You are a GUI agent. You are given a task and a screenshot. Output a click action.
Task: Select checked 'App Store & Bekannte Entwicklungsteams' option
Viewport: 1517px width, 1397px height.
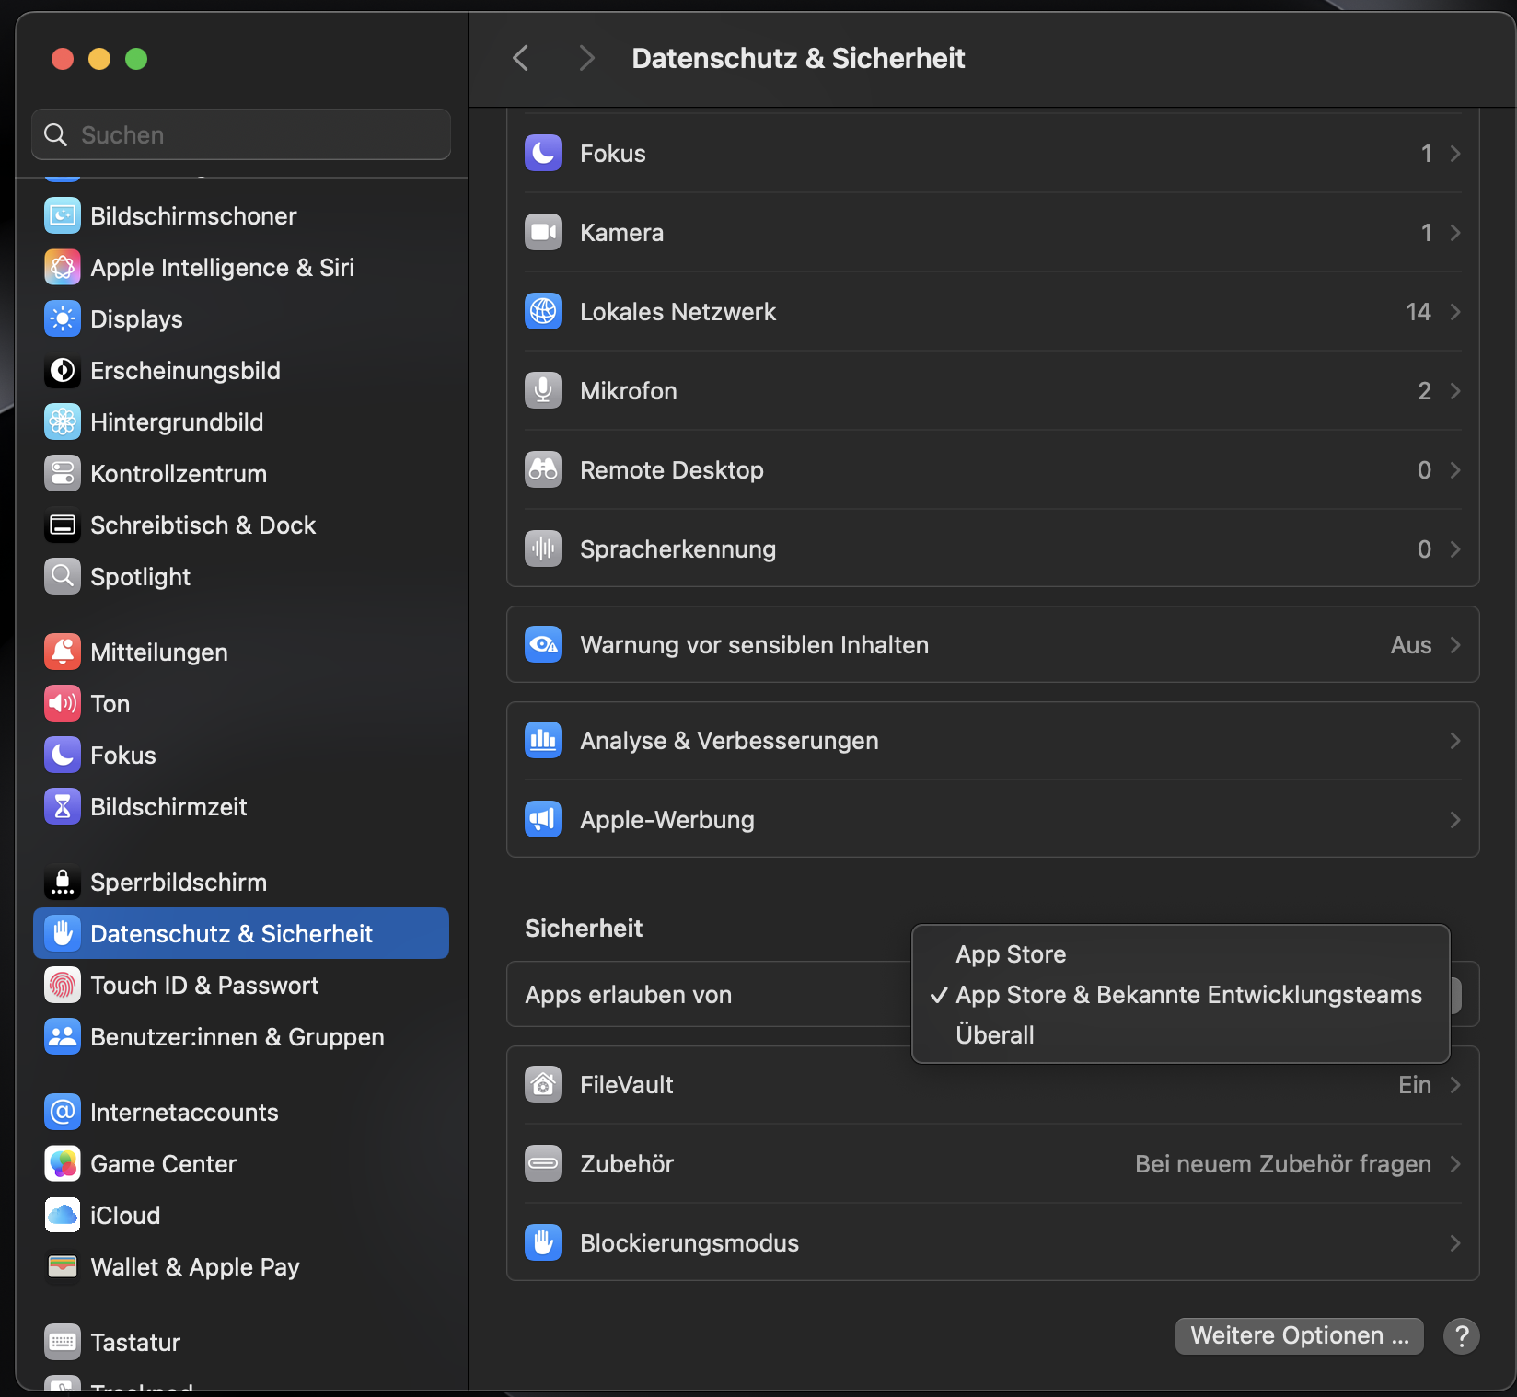[x=1188, y=995]
